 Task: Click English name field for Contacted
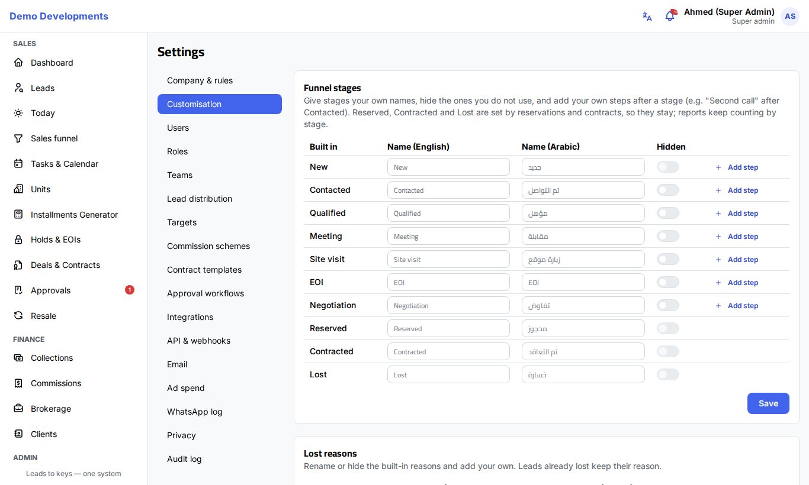tap(448, 190)
